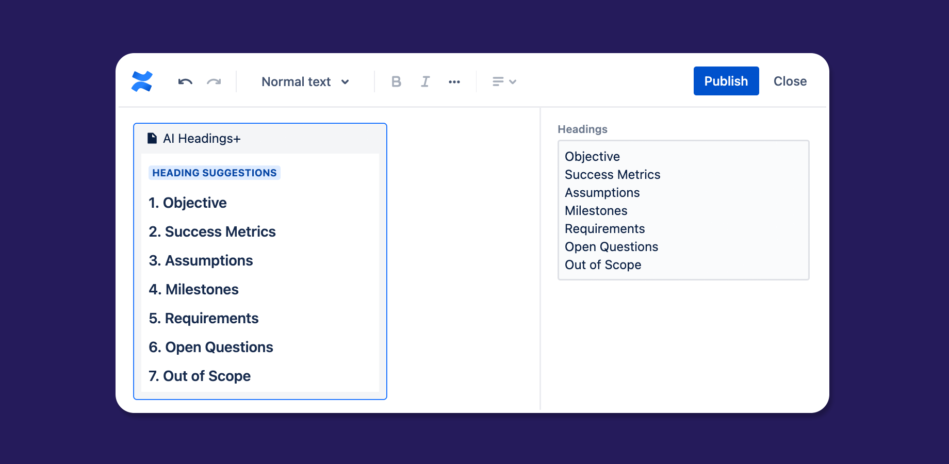Redo the last undone edit
949x464 pixels.
(214, 81)
